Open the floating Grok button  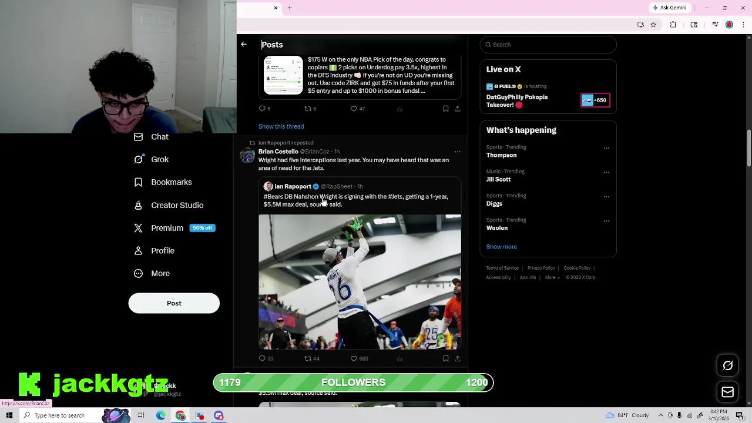(727, 365)
